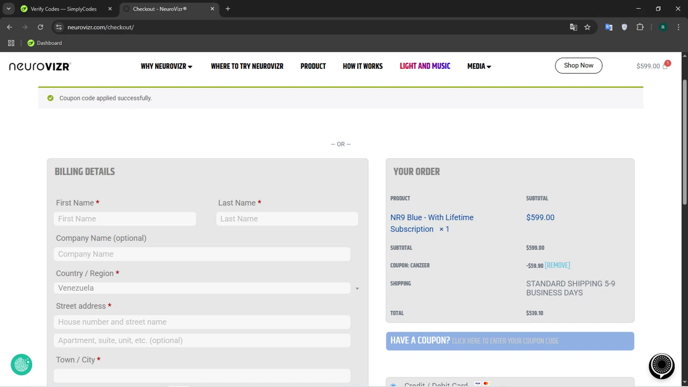Open the green fingerprint cookie widget
This screenshot has width=688, height=387.
click(22, 365)
